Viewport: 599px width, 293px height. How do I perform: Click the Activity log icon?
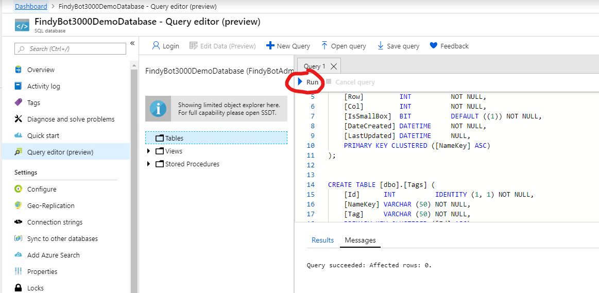[x=19, y=85]
